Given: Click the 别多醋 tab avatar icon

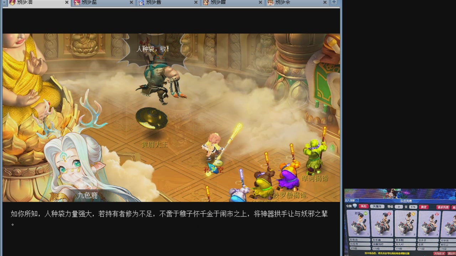Looking at the screenshot, I should pyautogui.click(x=206, y=2).
